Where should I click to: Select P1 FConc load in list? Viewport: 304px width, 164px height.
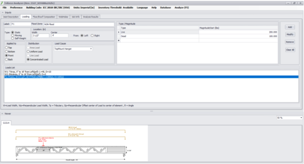151,77
